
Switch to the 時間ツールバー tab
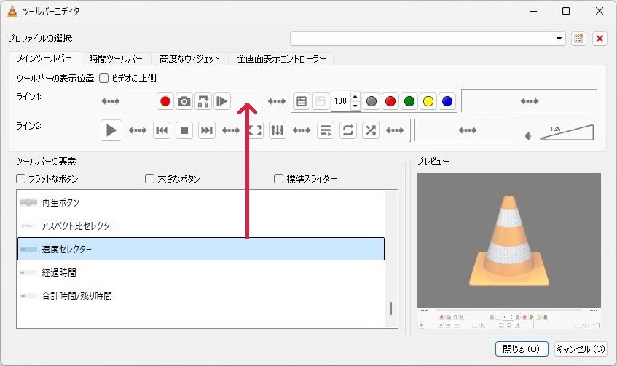click(116, 59)
